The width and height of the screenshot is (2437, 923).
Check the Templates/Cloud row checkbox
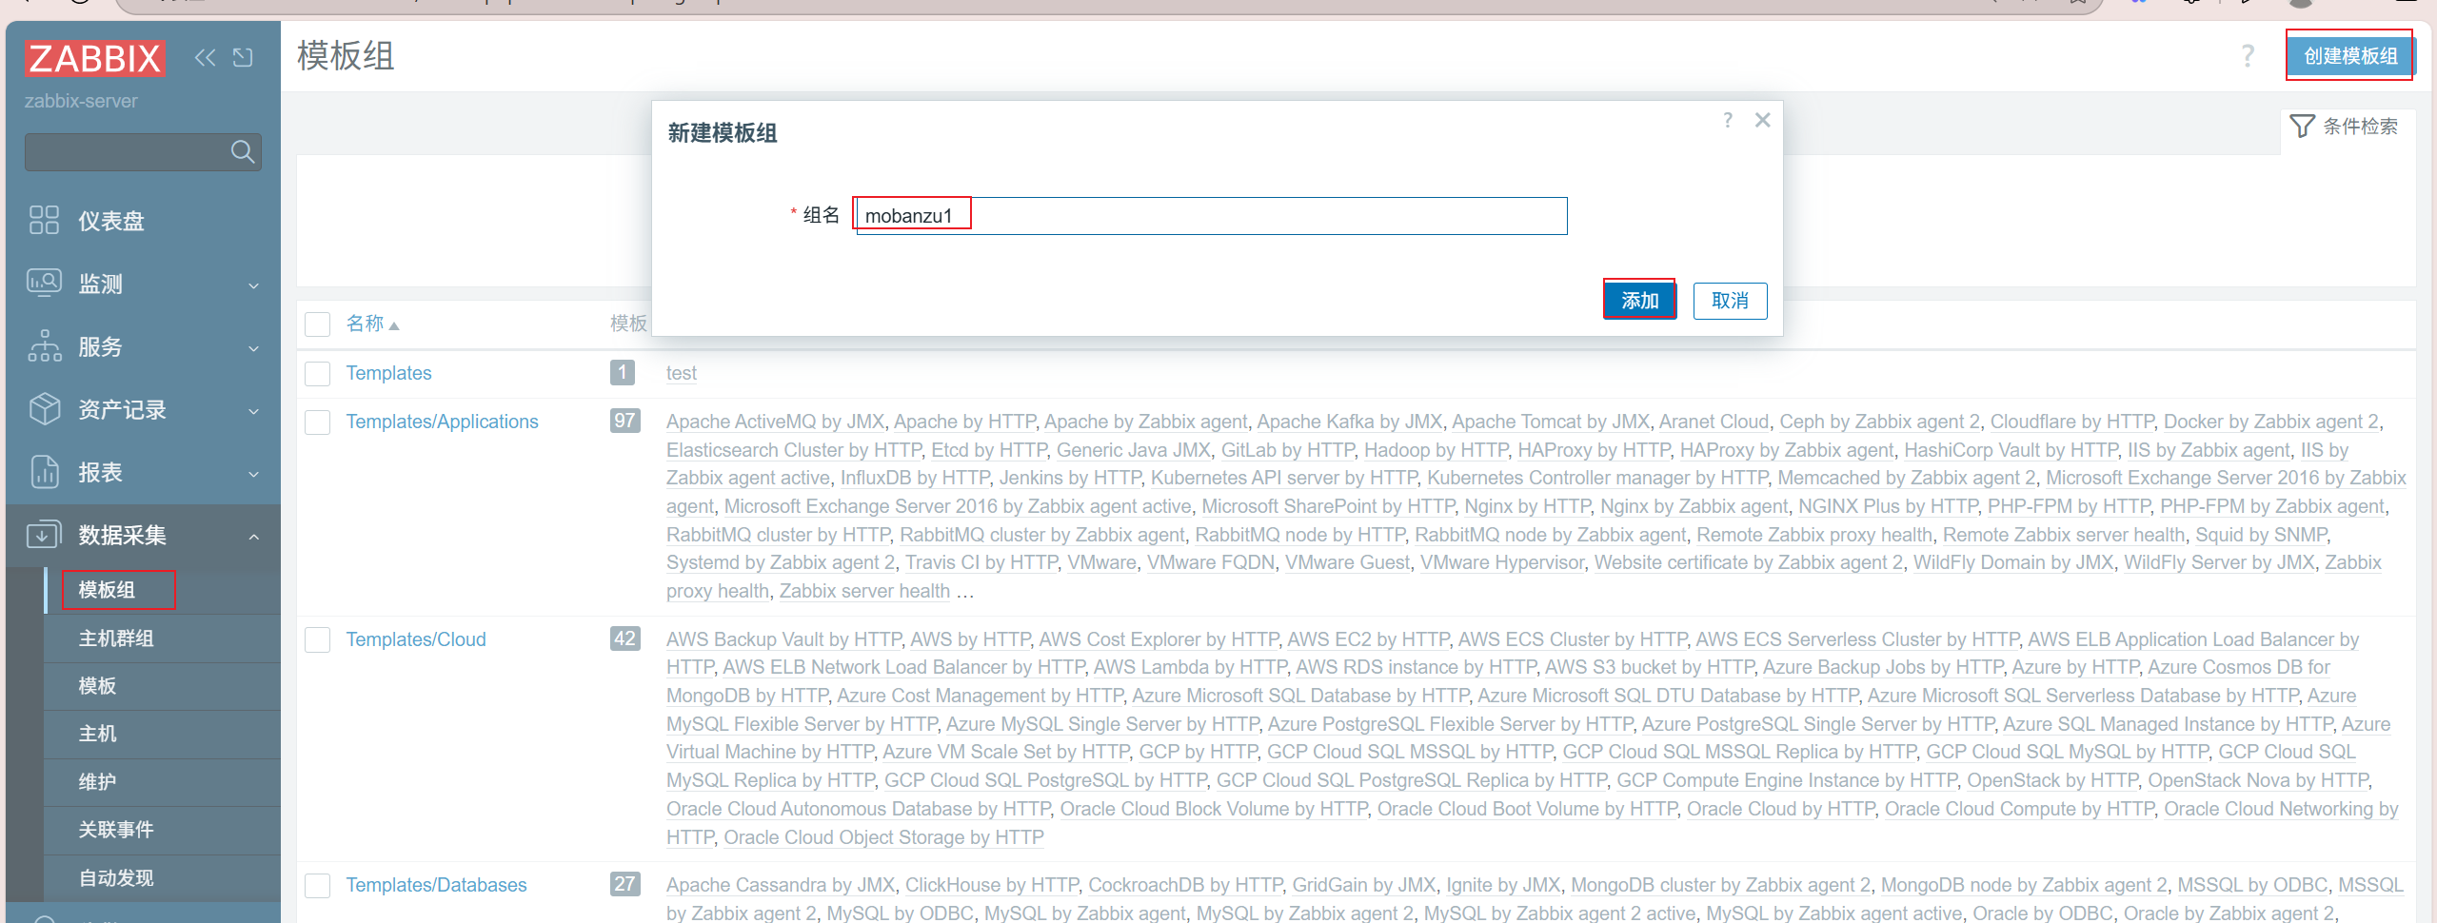(317, 639)
